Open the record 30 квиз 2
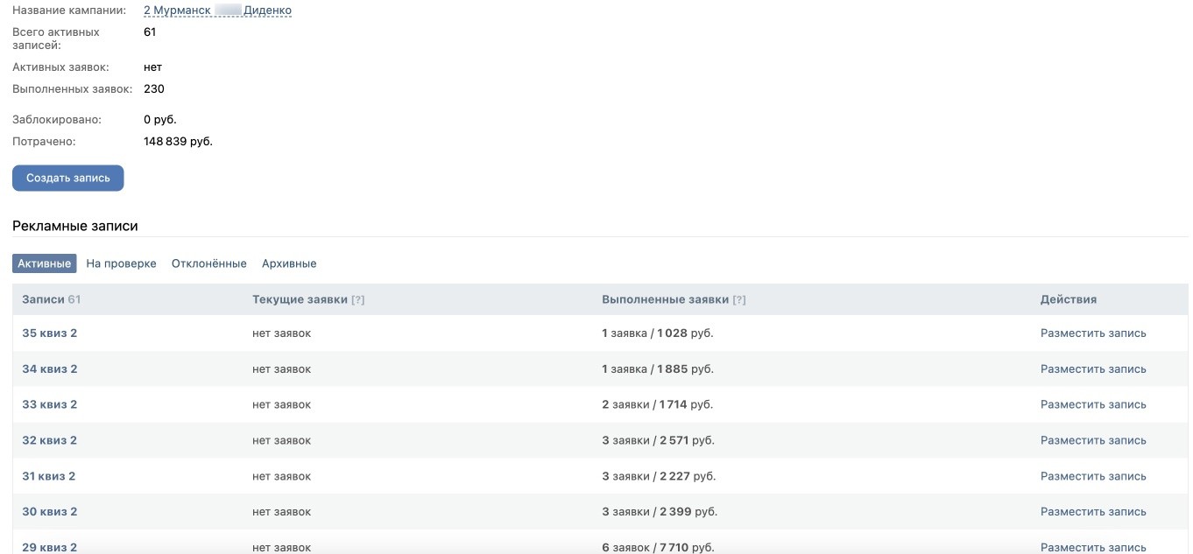Viewport: 1193px width, 554px height. click(x=50, y=512)
